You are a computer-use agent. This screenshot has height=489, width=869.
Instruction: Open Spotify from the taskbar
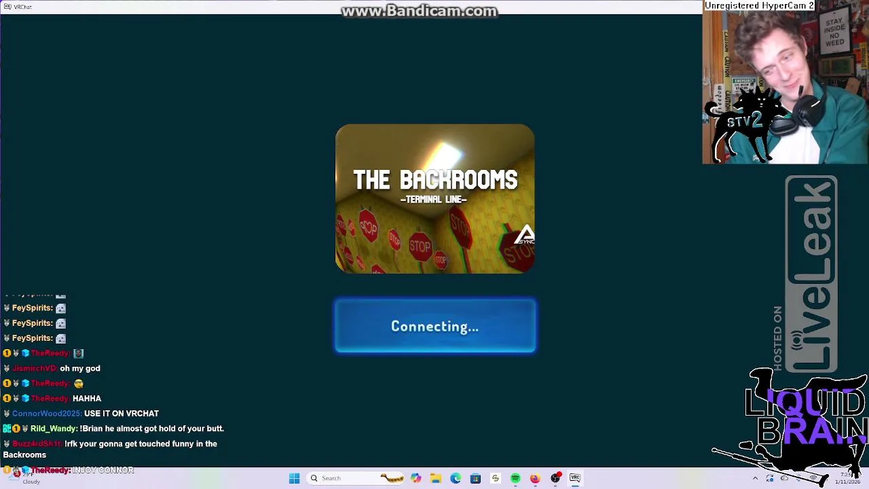pyautogui.click(x=515, y=478)
